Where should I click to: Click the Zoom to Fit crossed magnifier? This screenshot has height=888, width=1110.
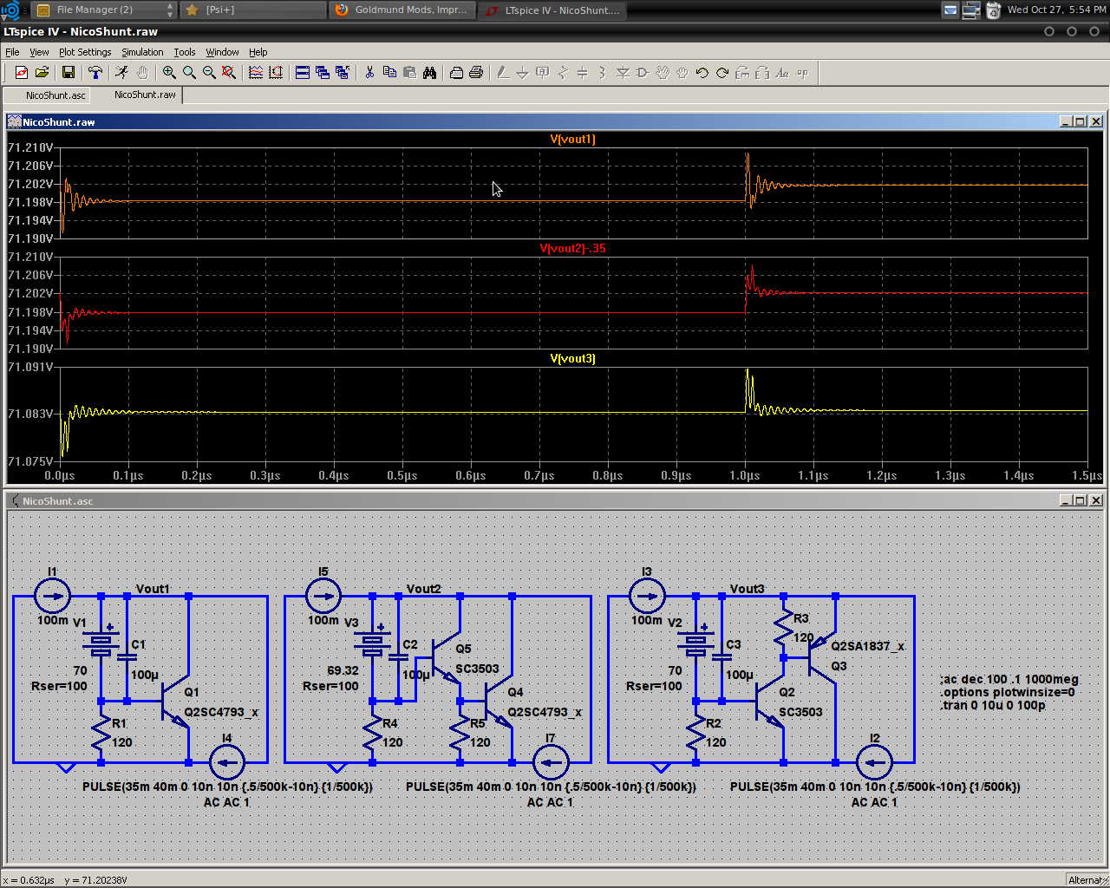pyautogui.click(x=229, y=73)
